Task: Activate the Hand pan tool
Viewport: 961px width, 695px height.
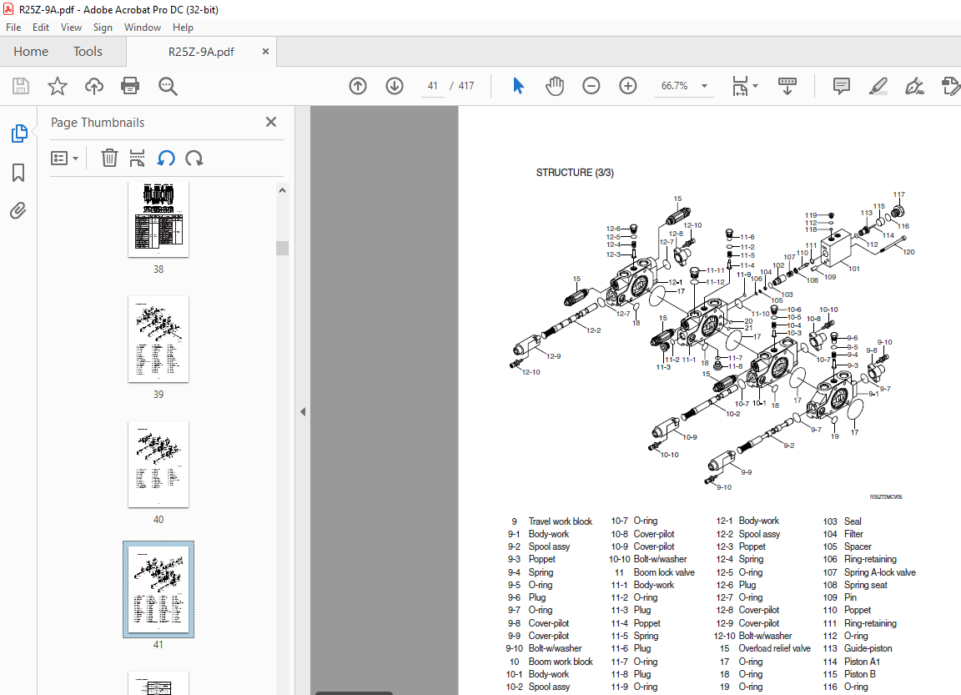Action: tap(555, 86)
